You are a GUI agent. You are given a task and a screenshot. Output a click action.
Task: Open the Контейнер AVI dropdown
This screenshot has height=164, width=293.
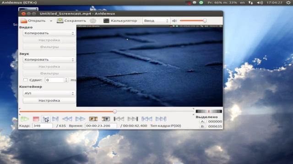tap(49, 93)
